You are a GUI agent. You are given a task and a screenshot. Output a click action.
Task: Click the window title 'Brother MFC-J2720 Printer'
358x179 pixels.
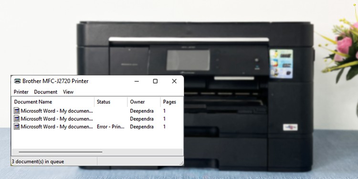click(x=55, y=81)
